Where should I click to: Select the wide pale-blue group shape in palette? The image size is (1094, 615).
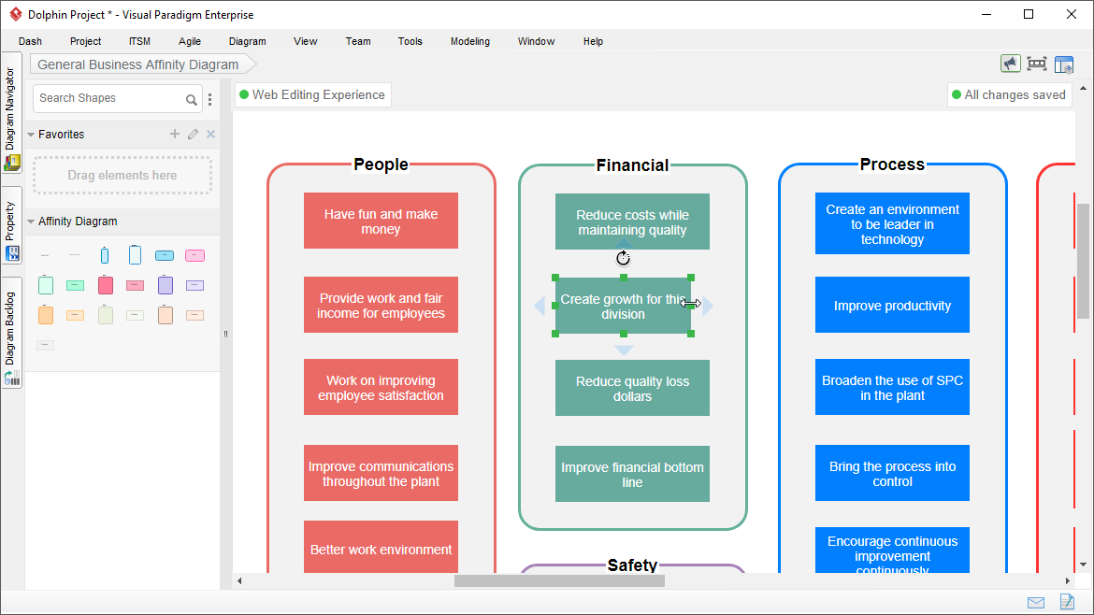(135, 255)
